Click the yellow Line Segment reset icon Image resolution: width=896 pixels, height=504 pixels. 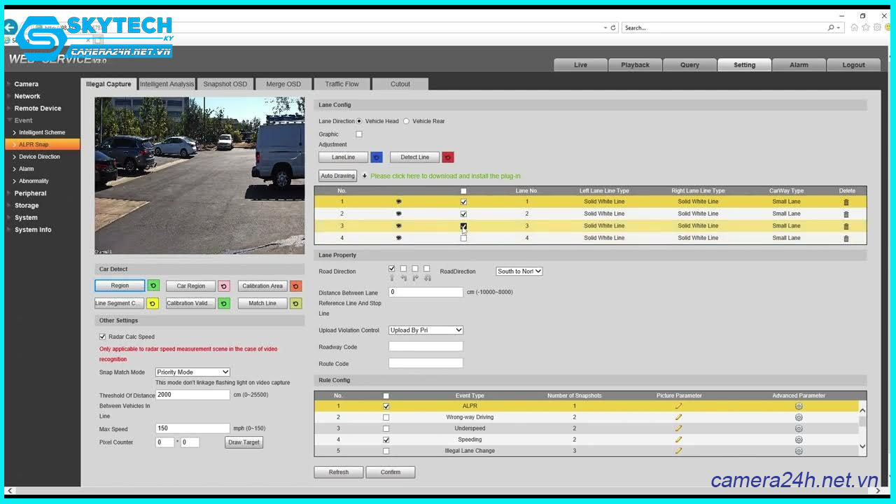coord(153,303)
